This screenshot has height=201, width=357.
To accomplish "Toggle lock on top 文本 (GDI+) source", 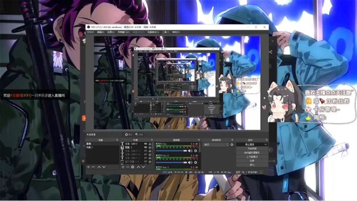I will click(x=150, y=144).
